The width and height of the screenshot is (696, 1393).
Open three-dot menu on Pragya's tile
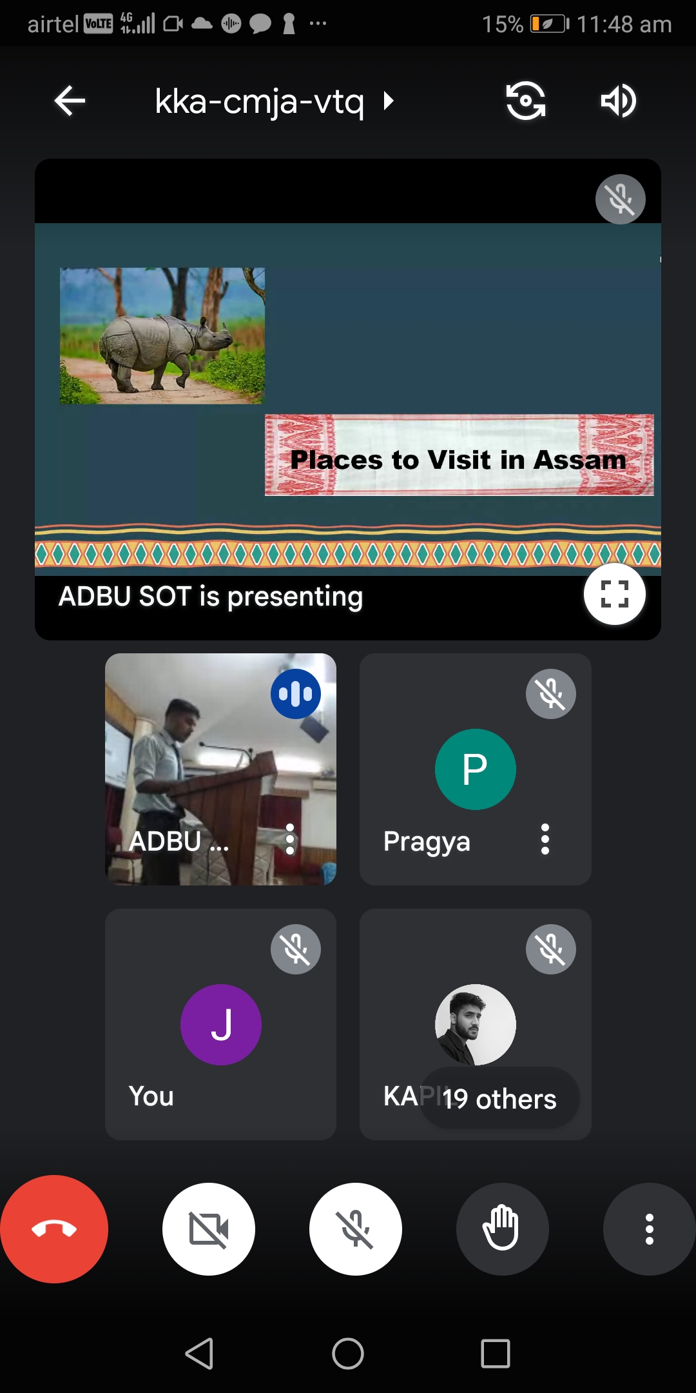point(545,839)
